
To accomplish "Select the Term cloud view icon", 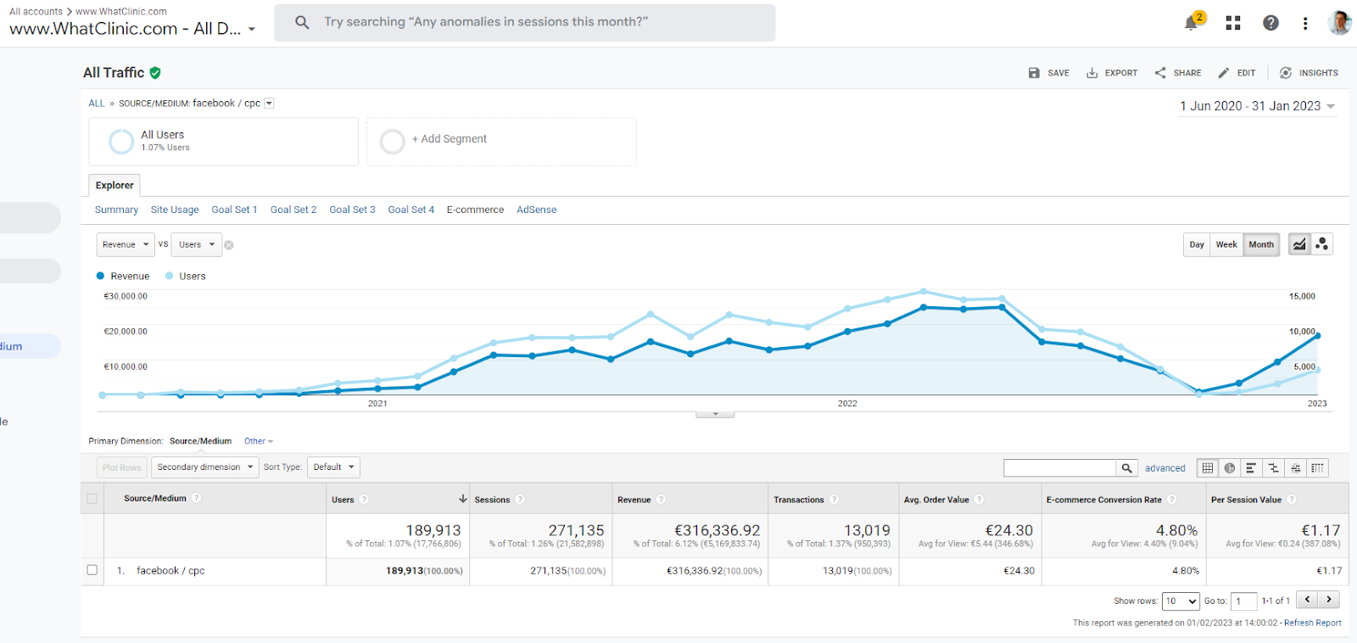I will 1295,467.
